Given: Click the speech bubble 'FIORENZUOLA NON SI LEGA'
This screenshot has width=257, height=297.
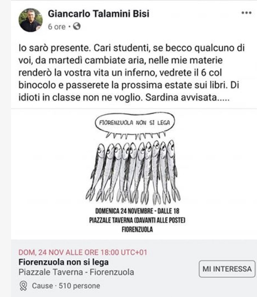Looking at the screenshot, I should 135,123.
